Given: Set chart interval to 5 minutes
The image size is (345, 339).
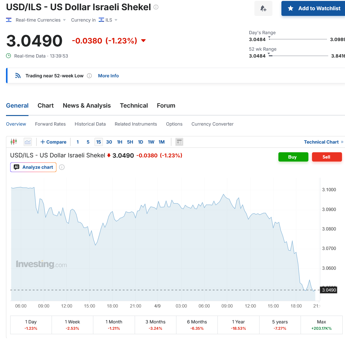Looking at the screenshot, I should click(x=88, y=142).
